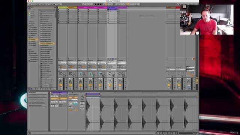Click the clip gain knob in Sample box
Viewport: 240px width, 135px height.
[82, 97]
